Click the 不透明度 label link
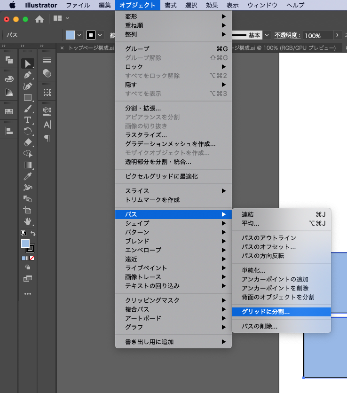Image resolution: width=347 pixels, height=393 pixels. (x=287, y=35)
